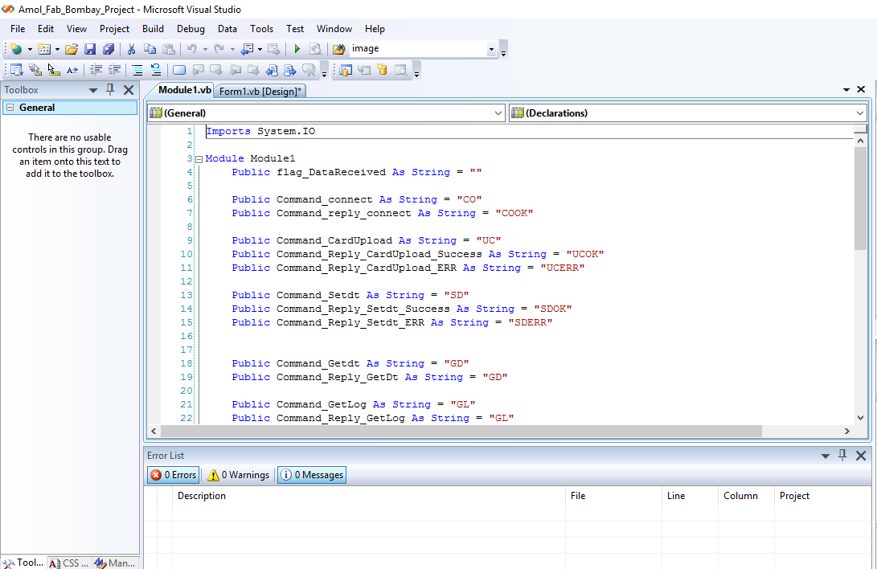Toggle the 0 Errors filter button

[173, 475]
